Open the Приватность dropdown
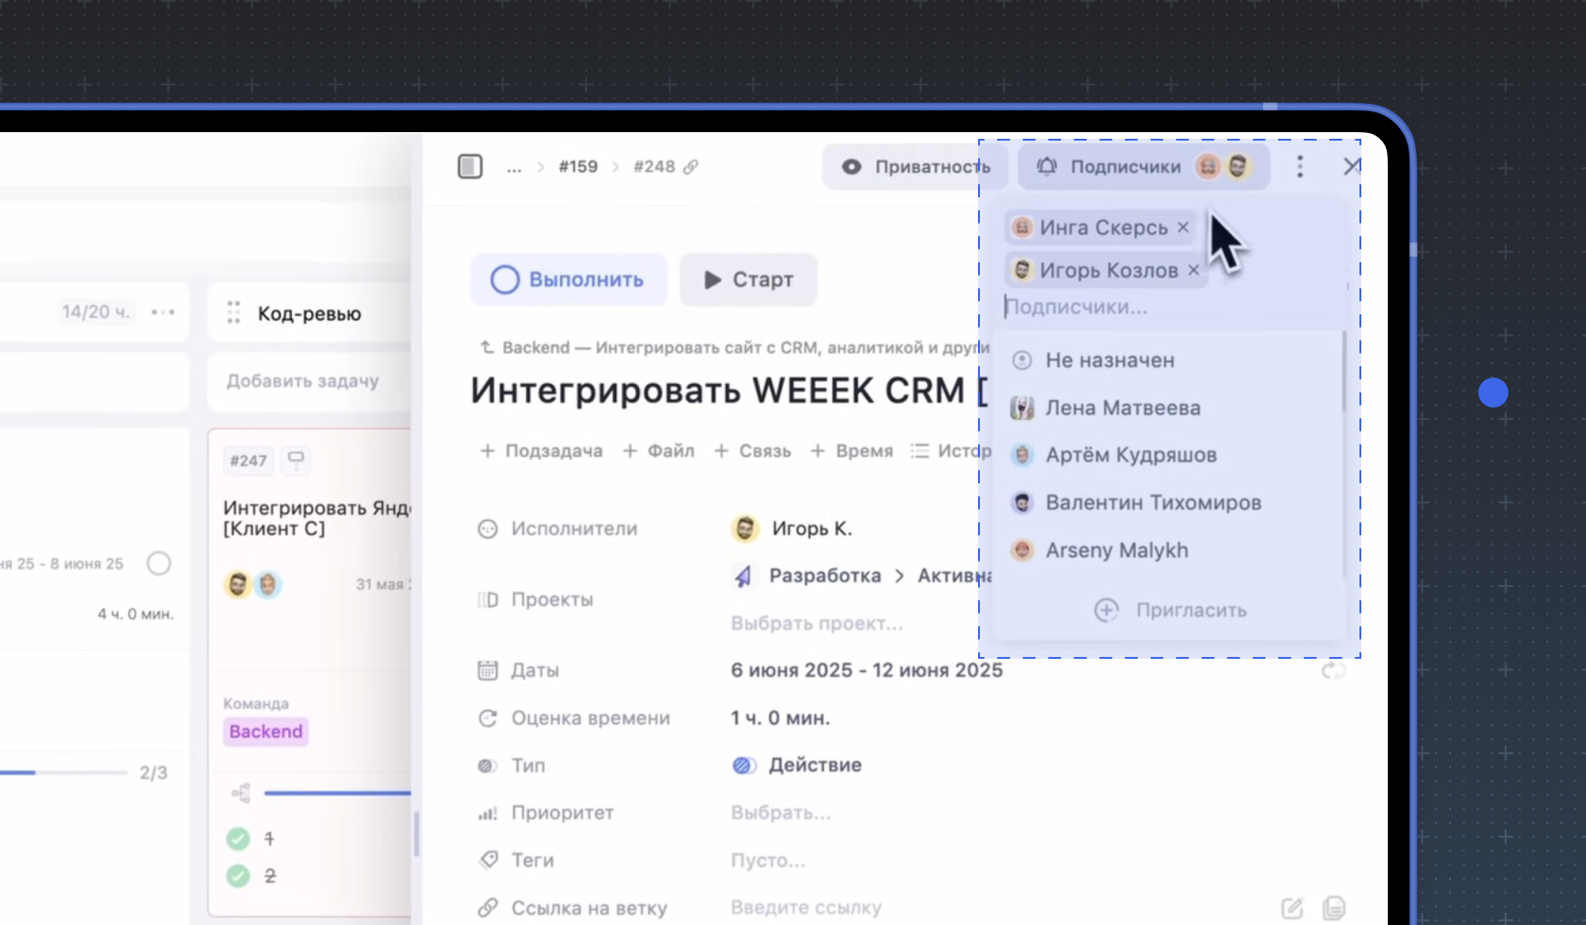1586x925 pixels. [915, 167]
